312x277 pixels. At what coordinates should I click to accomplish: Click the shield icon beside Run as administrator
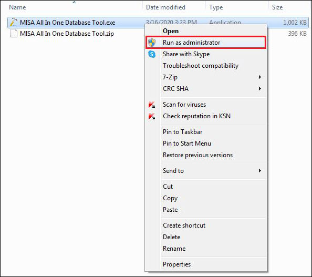tap(152, 43)
